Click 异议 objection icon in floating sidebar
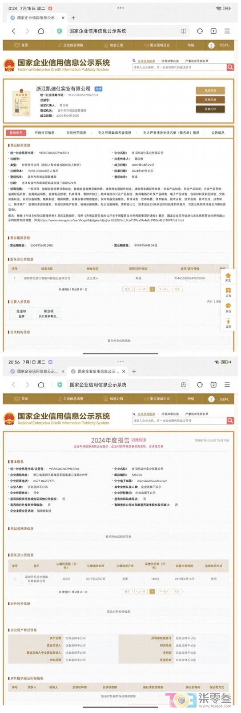The height and width of the screenshot is (713, 241). click(228, 308)
